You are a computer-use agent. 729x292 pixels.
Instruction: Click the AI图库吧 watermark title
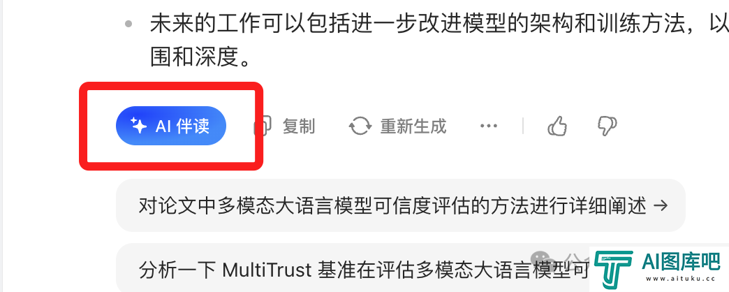point(680,262)
